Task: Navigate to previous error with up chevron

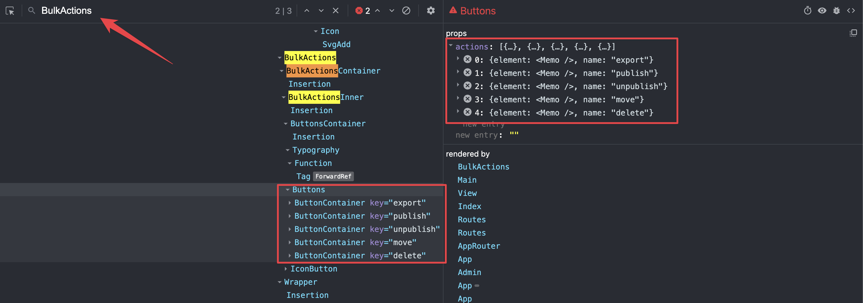Action: 378,10
